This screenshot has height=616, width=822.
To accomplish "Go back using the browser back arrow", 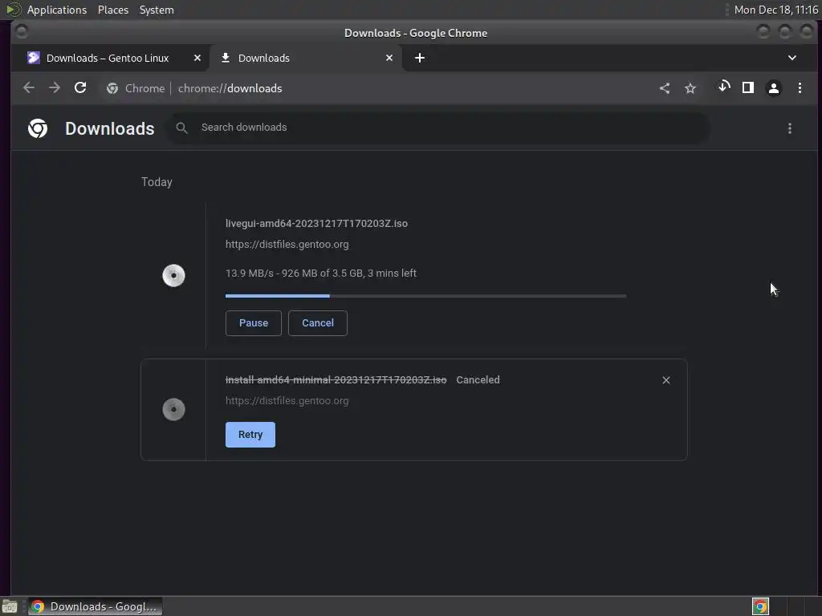I will click(x=29, y=88).
